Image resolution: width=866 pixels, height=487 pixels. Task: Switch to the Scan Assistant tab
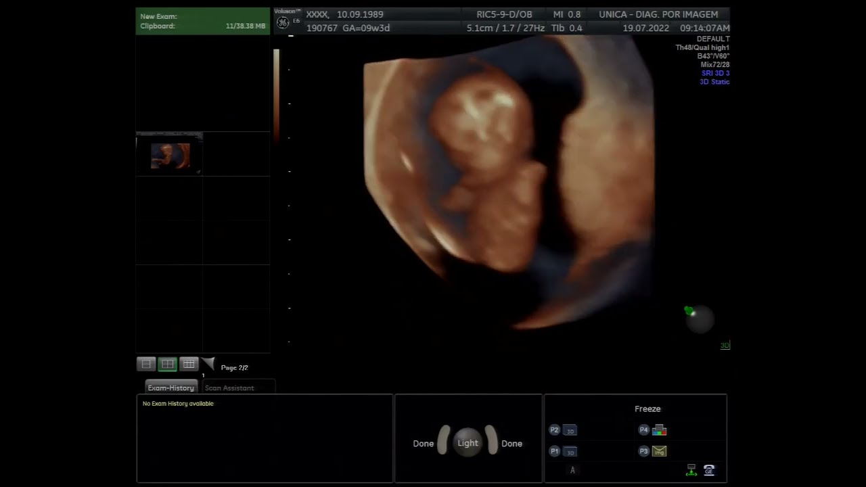[229, 388]
